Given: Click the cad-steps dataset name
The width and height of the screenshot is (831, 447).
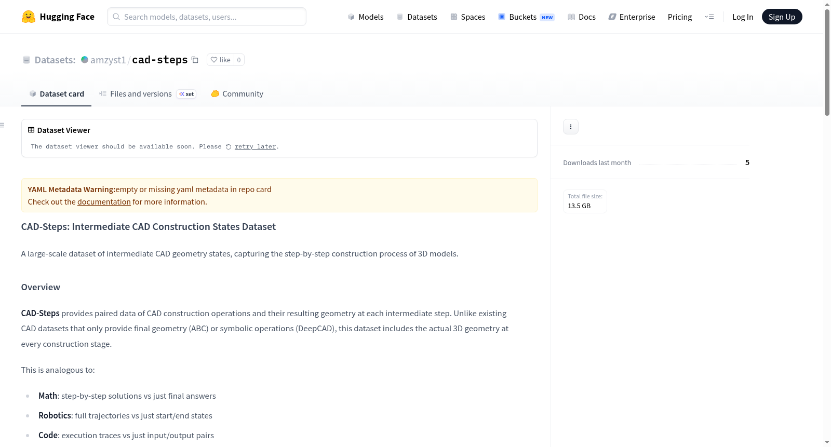Looking at the screenshot, I should pyautogui.click(x=160, y=60).
